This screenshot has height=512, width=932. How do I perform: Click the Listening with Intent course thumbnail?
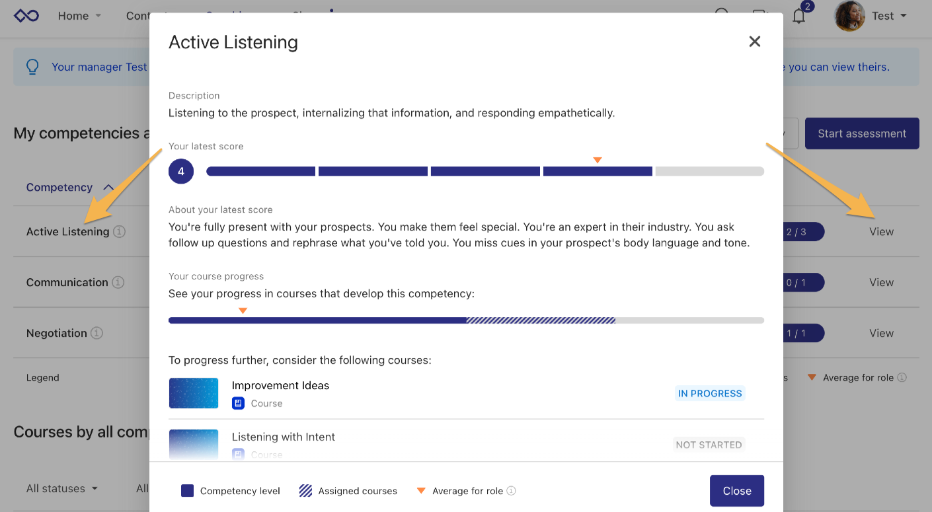(193, 444)
